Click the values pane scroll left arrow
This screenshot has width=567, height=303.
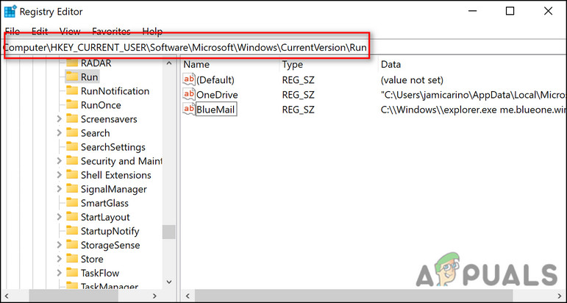pos(188,296)
